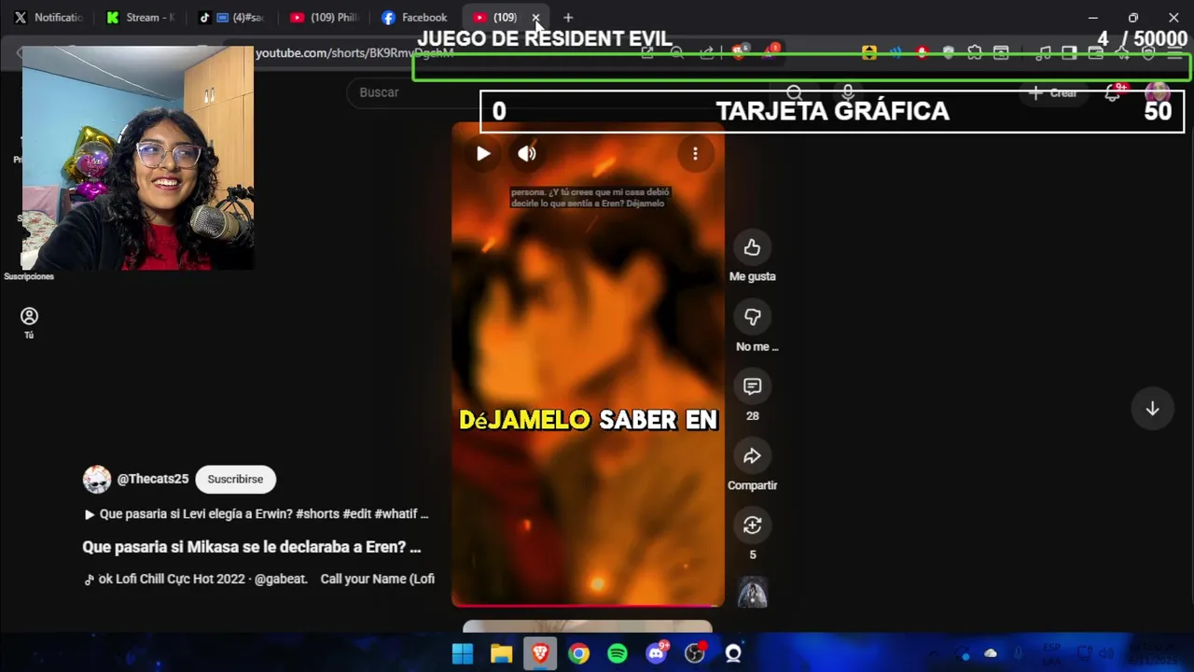Open linked video about Levi and Erwin
1194x672 pixels.
pos(256,513)
